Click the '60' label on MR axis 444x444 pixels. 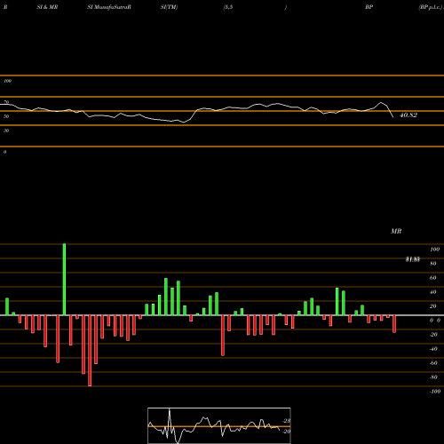pos(432,277)
